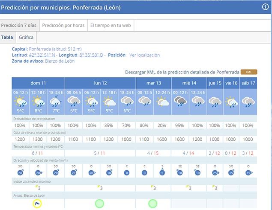Open El tiempo en tu web tab

click(x=111, y=26)
